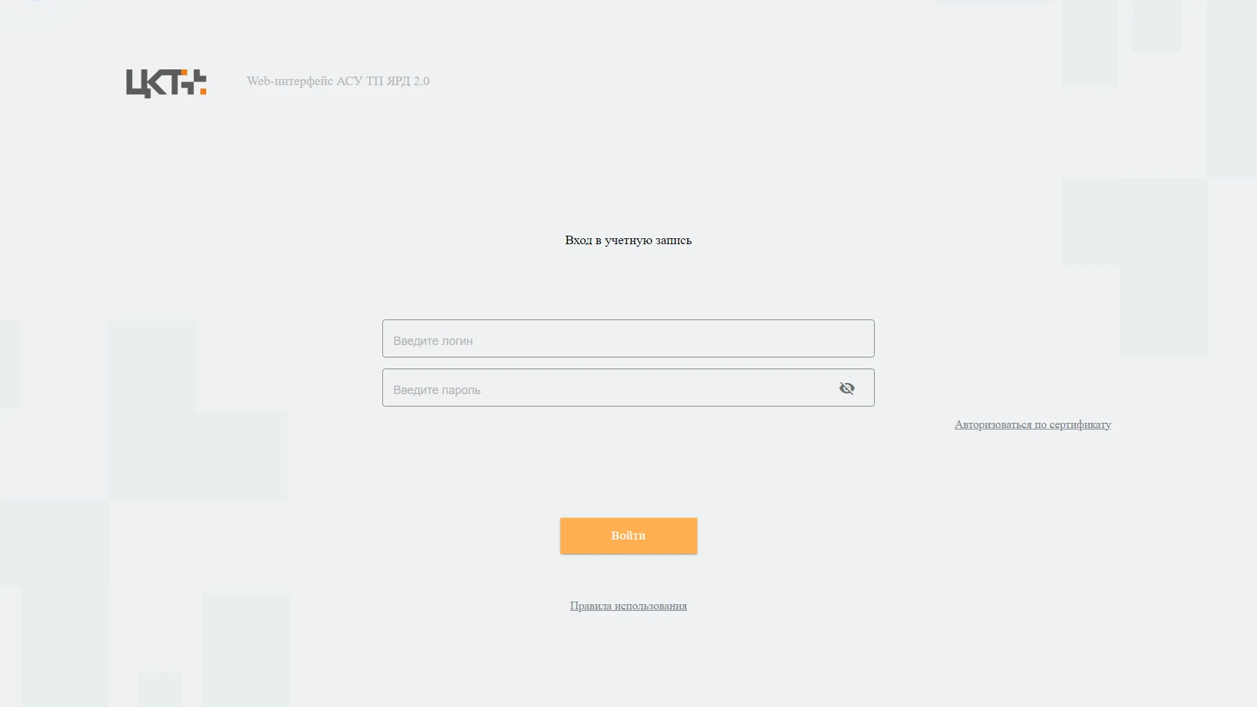Toggle password visibility with the eye icon
This screenshot has width=1257, height=707.
pyautogui.click(x=847, y=388)
